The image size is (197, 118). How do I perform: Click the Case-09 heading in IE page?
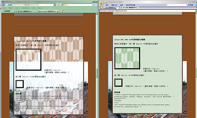31,41
